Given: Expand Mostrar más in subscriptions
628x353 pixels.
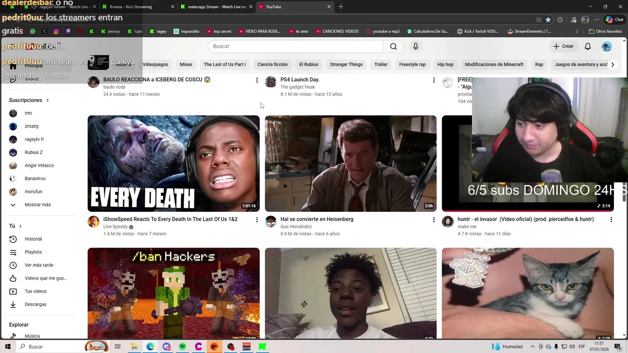Looking at the screenshot, I should pos(38,204).
